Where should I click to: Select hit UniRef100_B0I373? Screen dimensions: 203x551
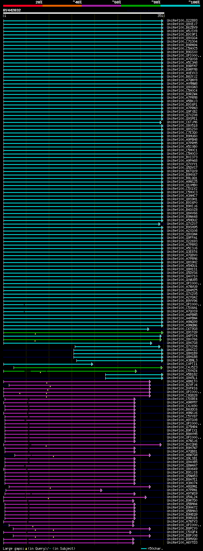pos(182,157)
